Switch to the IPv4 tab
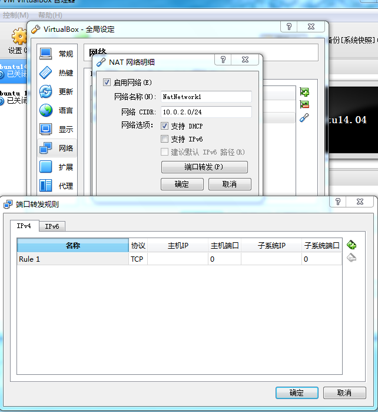Screen dimensions: 378x412 [x=24, y=226]
